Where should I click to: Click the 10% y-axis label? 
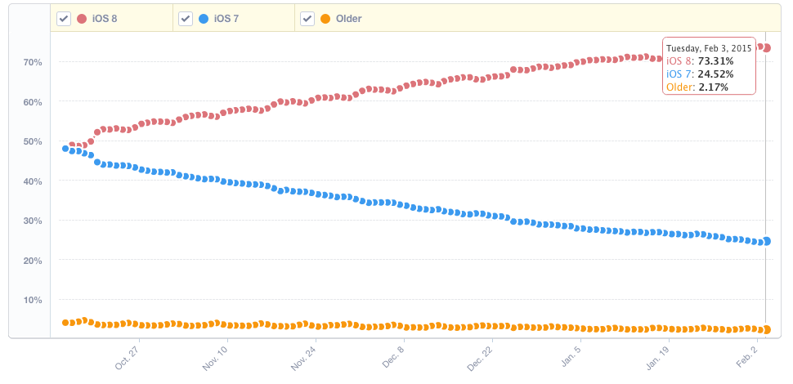33,300
